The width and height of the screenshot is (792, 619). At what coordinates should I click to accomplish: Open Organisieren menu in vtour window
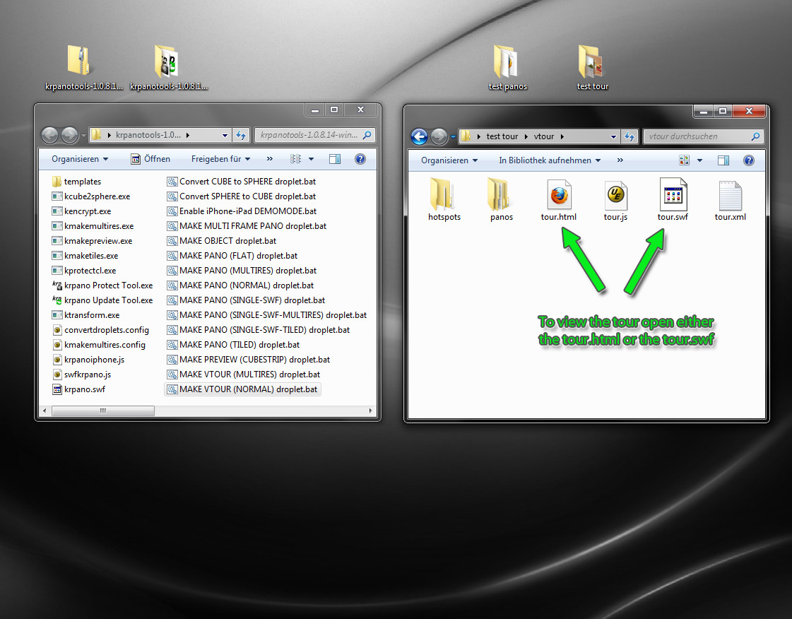pos(449,160)
